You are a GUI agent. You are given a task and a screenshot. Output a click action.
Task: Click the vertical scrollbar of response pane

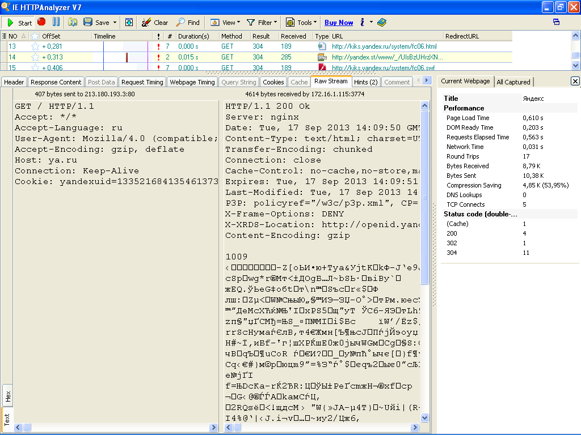click(x=424, y=262)
